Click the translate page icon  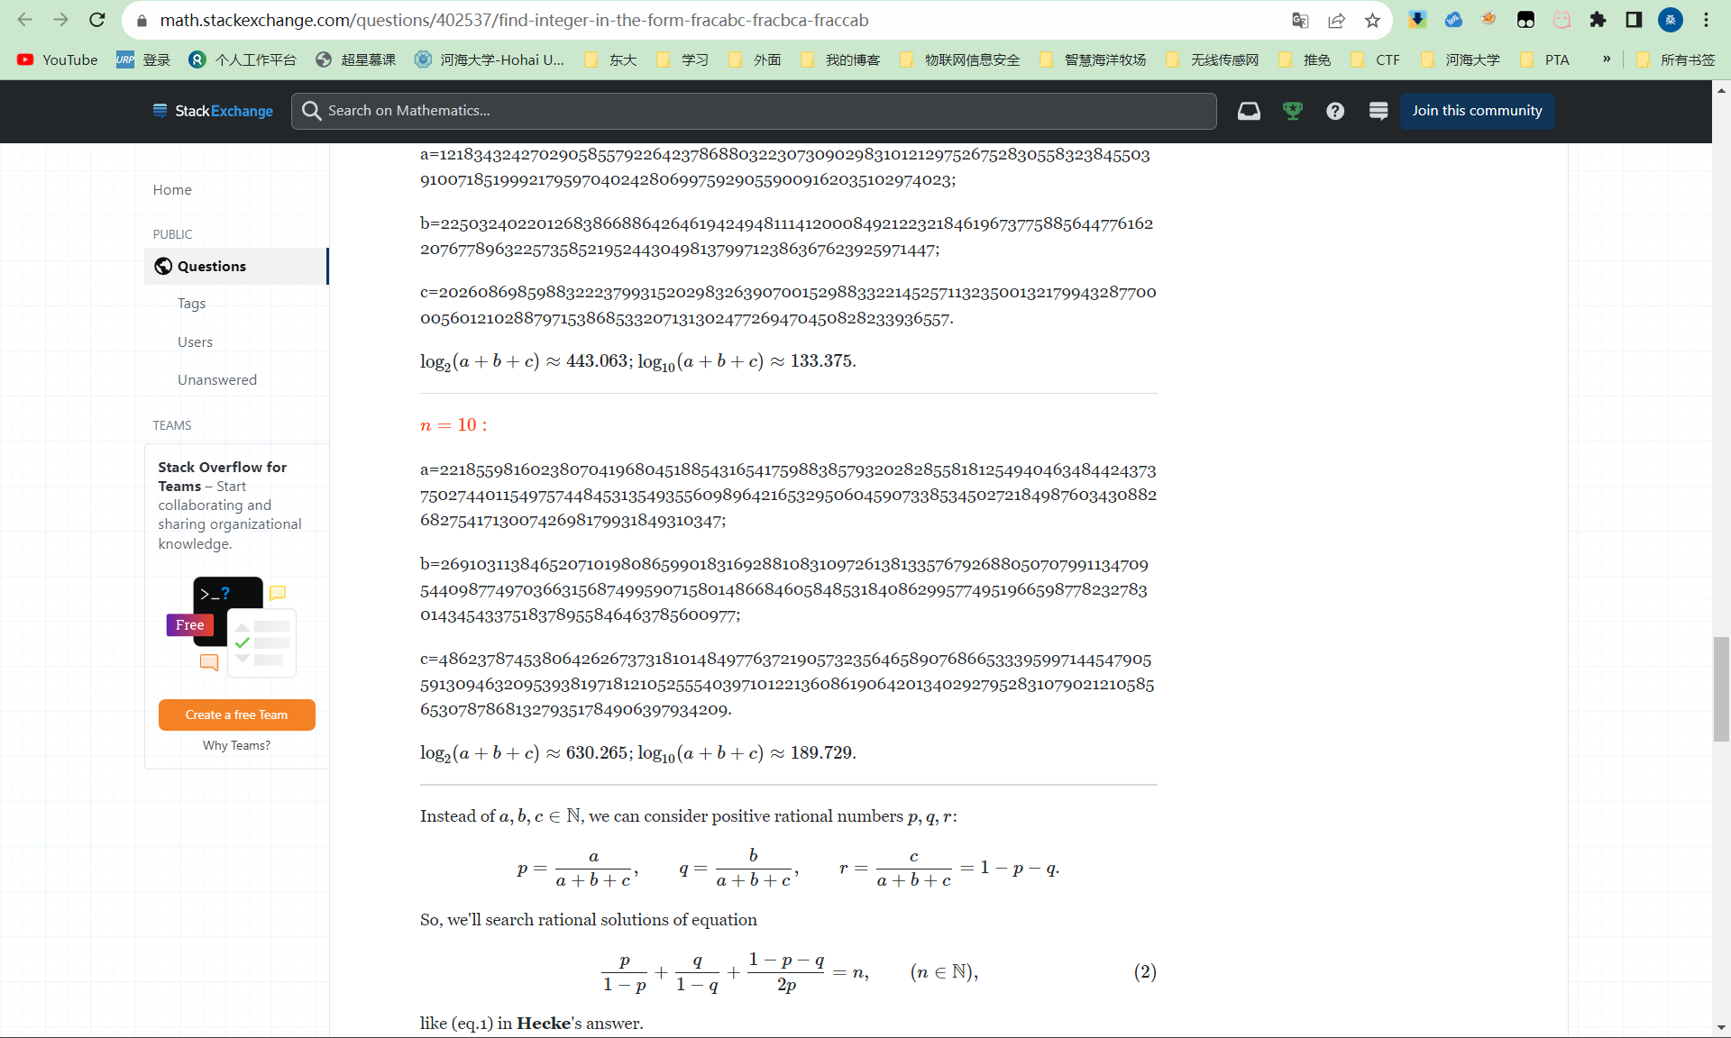[1300, 20]
